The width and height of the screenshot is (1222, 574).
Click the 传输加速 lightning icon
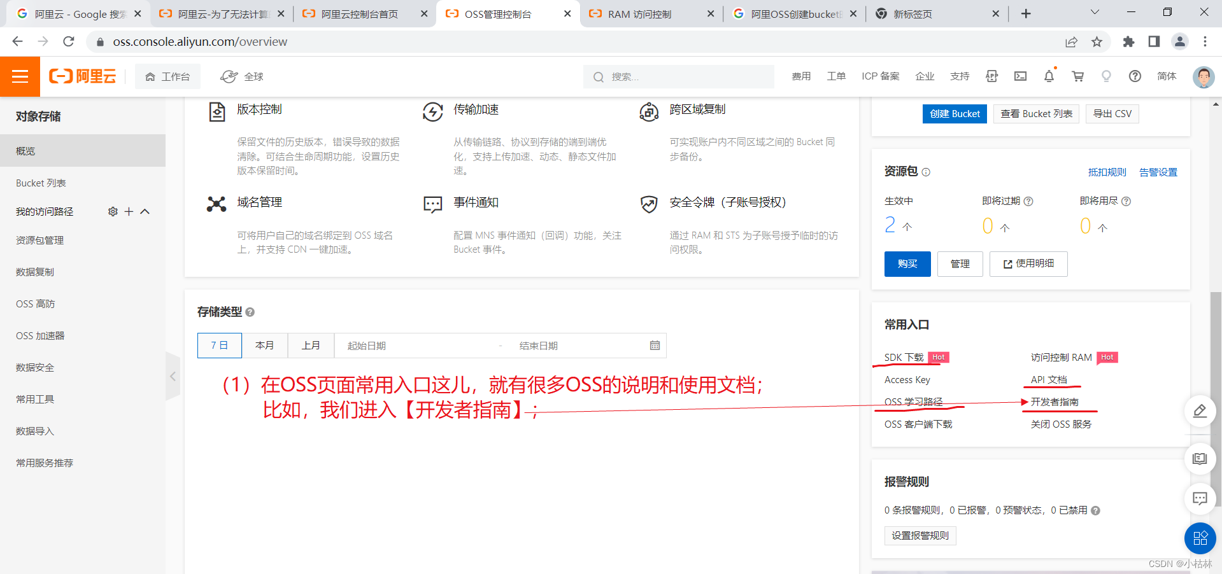pyautogui.click(x=432, y=112)
